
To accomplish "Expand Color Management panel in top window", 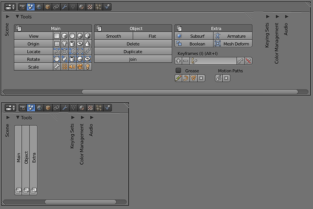I will (x=277, y=17).
